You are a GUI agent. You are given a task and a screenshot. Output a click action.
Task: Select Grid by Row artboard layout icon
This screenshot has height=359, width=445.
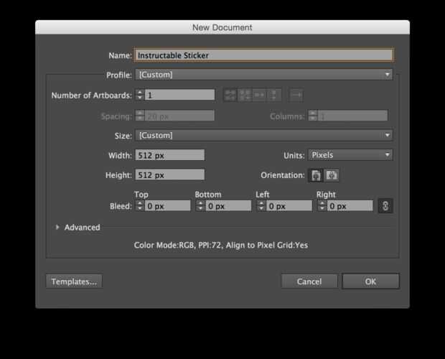coord(230,95)
